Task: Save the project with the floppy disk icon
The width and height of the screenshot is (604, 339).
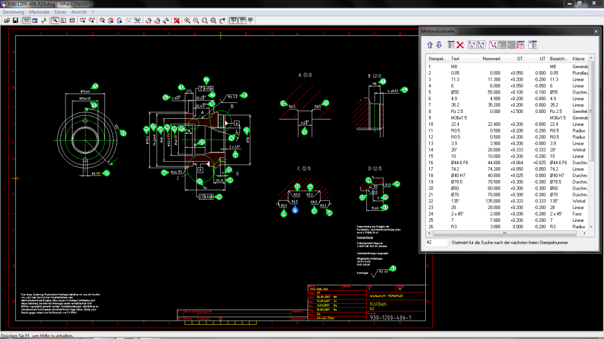Action: pos(15,21)
